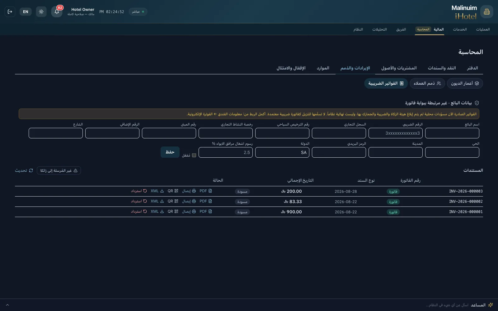Open the الفريق main menu
The image size is (498, 311).
point(401,29)
